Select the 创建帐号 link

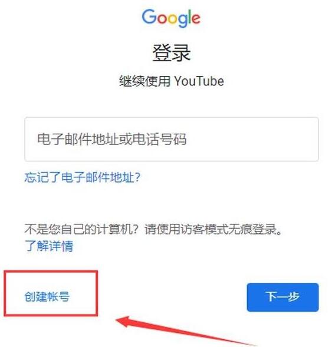(47, 296)
